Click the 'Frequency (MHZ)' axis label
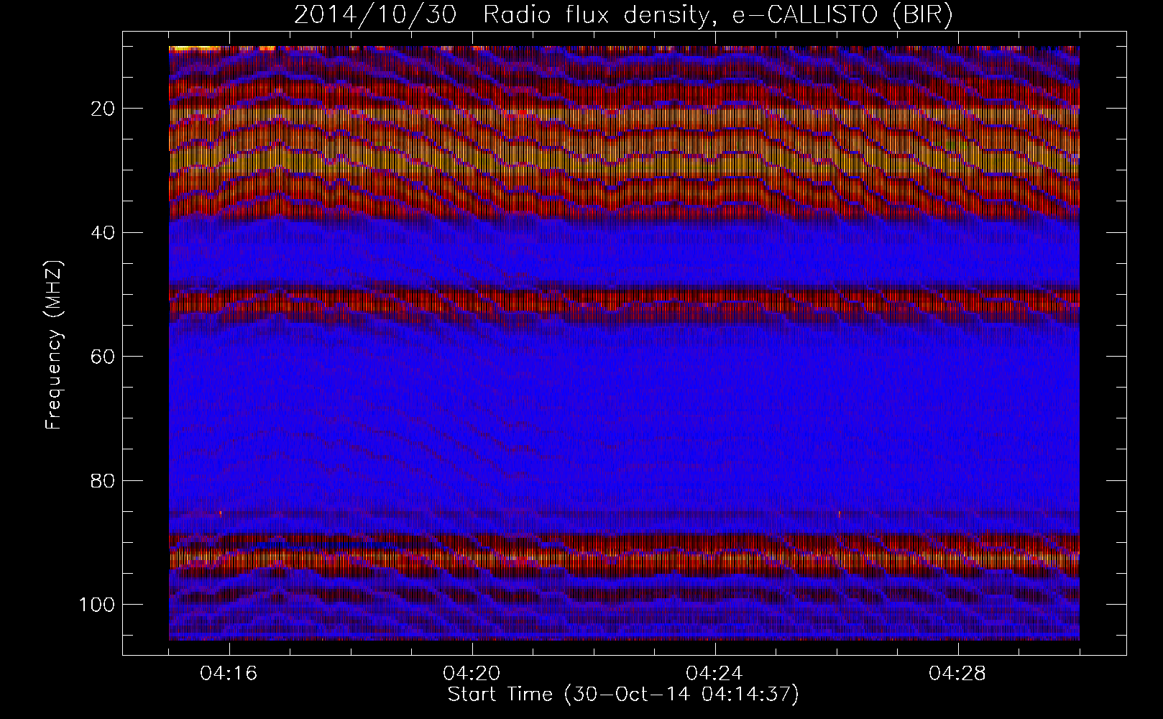Viewport: 1163px width, 719px height. click(54, 345)
